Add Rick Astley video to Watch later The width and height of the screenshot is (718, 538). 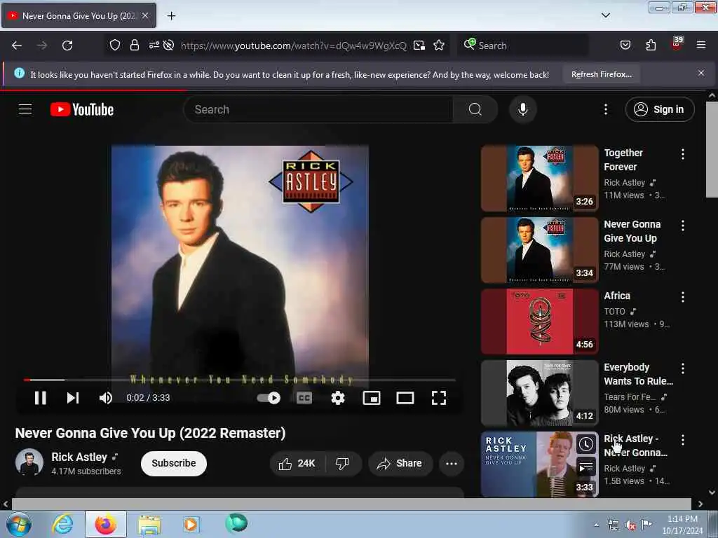click(x=586, y=444)
